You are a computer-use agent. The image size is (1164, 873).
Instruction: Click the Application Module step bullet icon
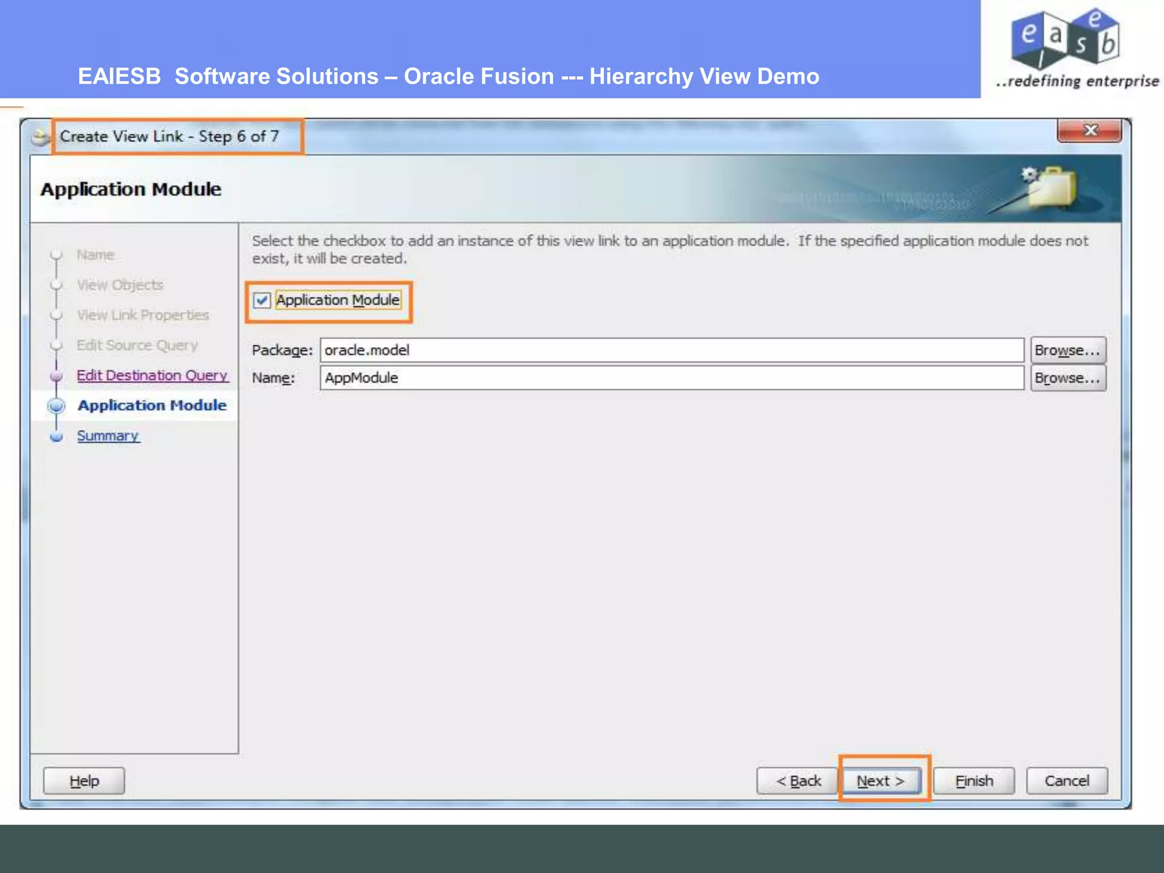coord(56,406)
